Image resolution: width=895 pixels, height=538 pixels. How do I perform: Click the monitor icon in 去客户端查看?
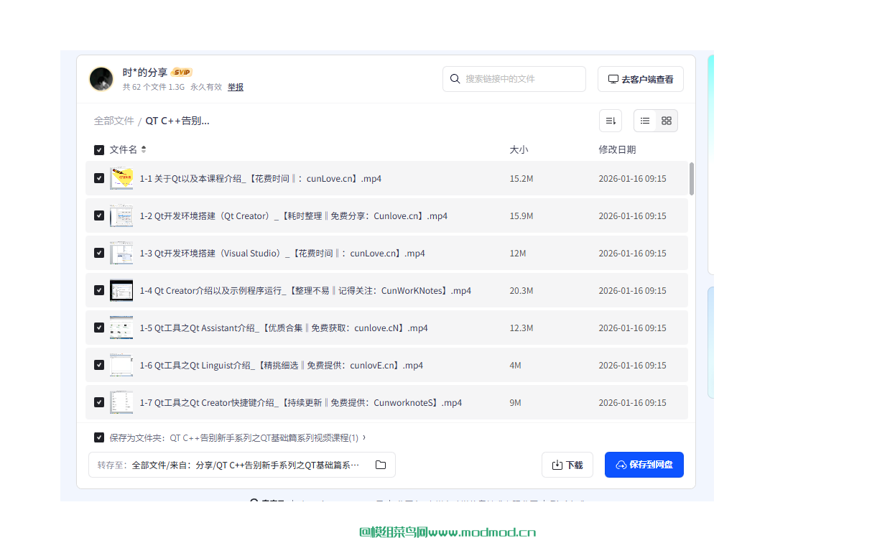pyautogui.click(x=613, y=78)
